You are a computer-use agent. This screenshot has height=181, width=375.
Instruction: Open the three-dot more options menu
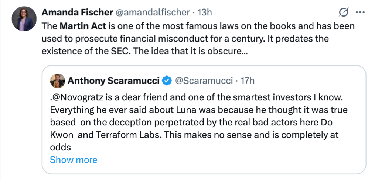(360, 12)
